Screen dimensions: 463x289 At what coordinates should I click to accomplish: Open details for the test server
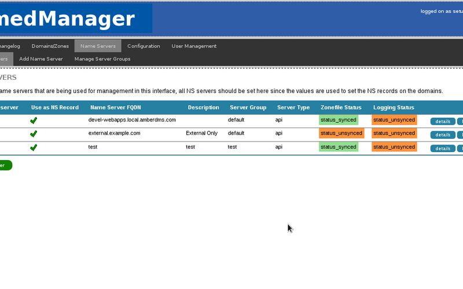tap(443, 149)
